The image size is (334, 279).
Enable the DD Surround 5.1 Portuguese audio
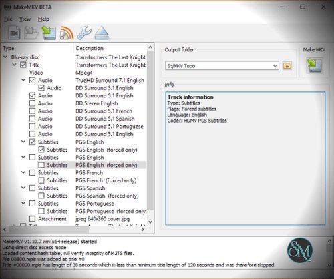coord(32,126)
